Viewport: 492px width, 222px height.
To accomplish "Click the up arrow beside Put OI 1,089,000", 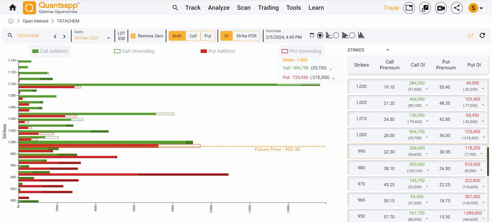I will [483, 219].
